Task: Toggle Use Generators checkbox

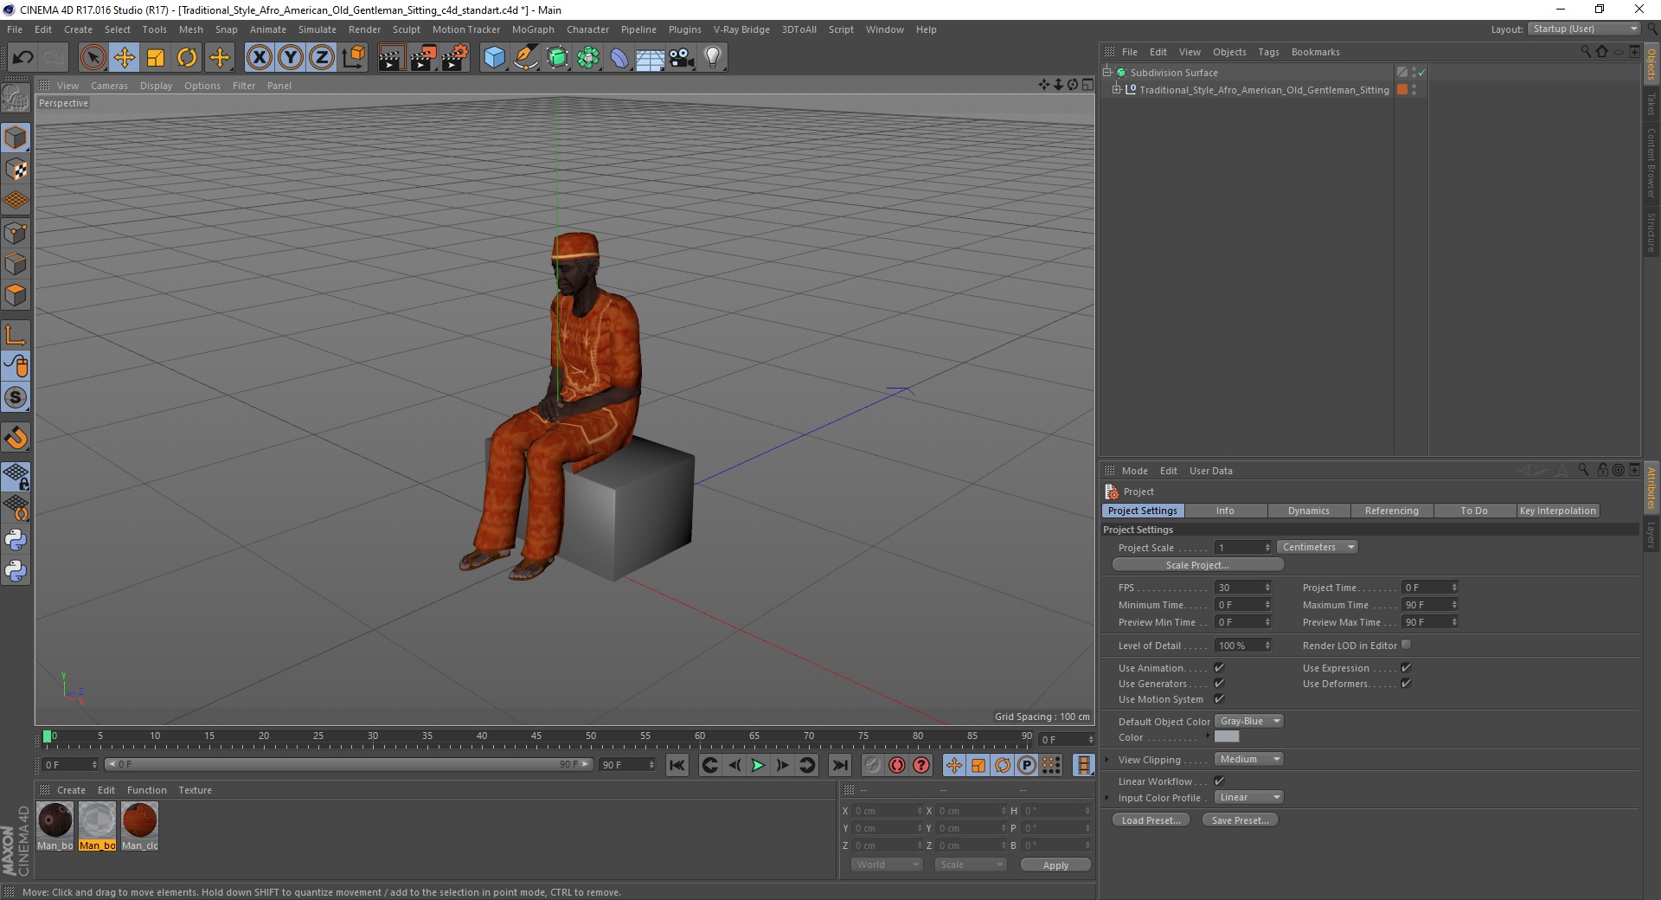Action: [1219, 684]
